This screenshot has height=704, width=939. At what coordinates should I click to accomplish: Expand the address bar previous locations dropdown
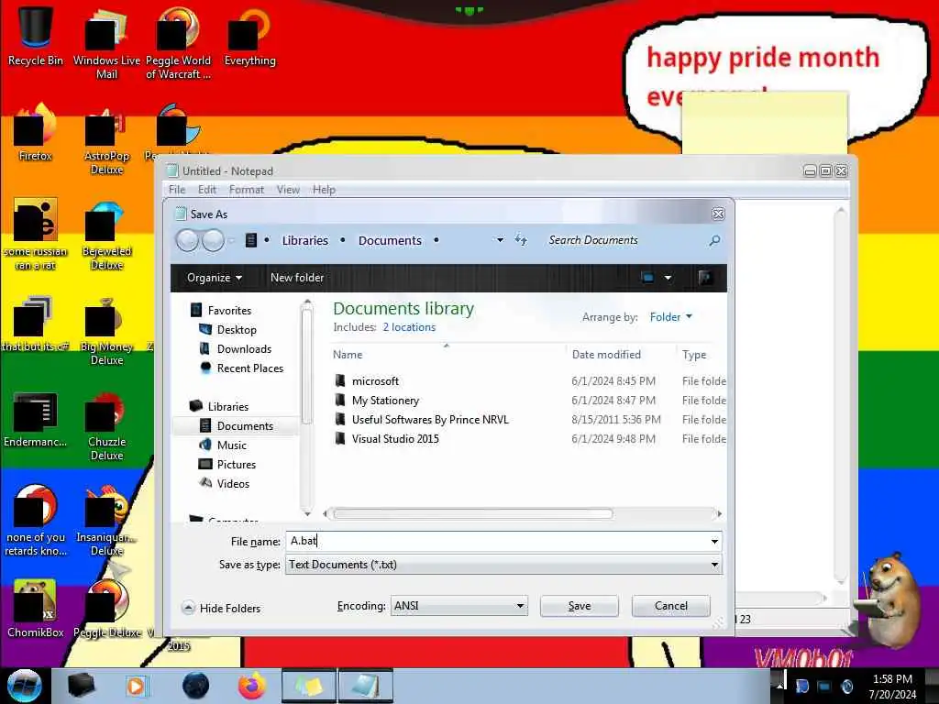click(x=500, y=241)
